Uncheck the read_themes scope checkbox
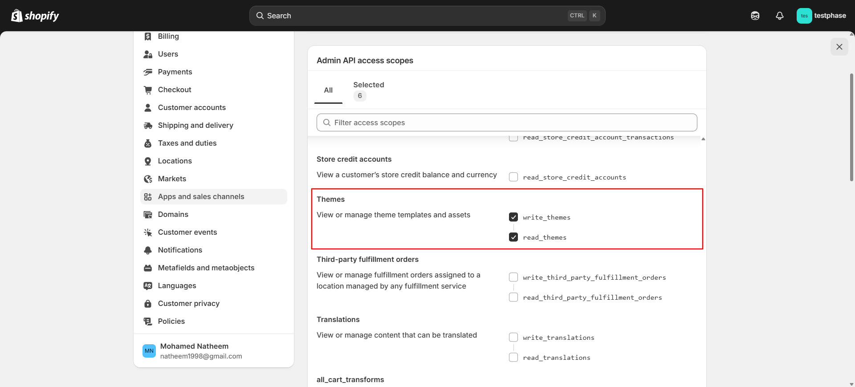The width and height of the screenshot is (855, 387). coord(513,237)
